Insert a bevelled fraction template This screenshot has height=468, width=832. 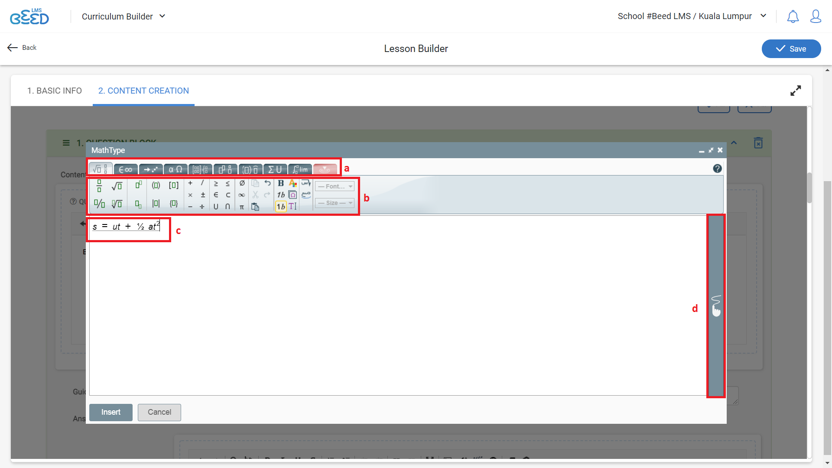99,204
